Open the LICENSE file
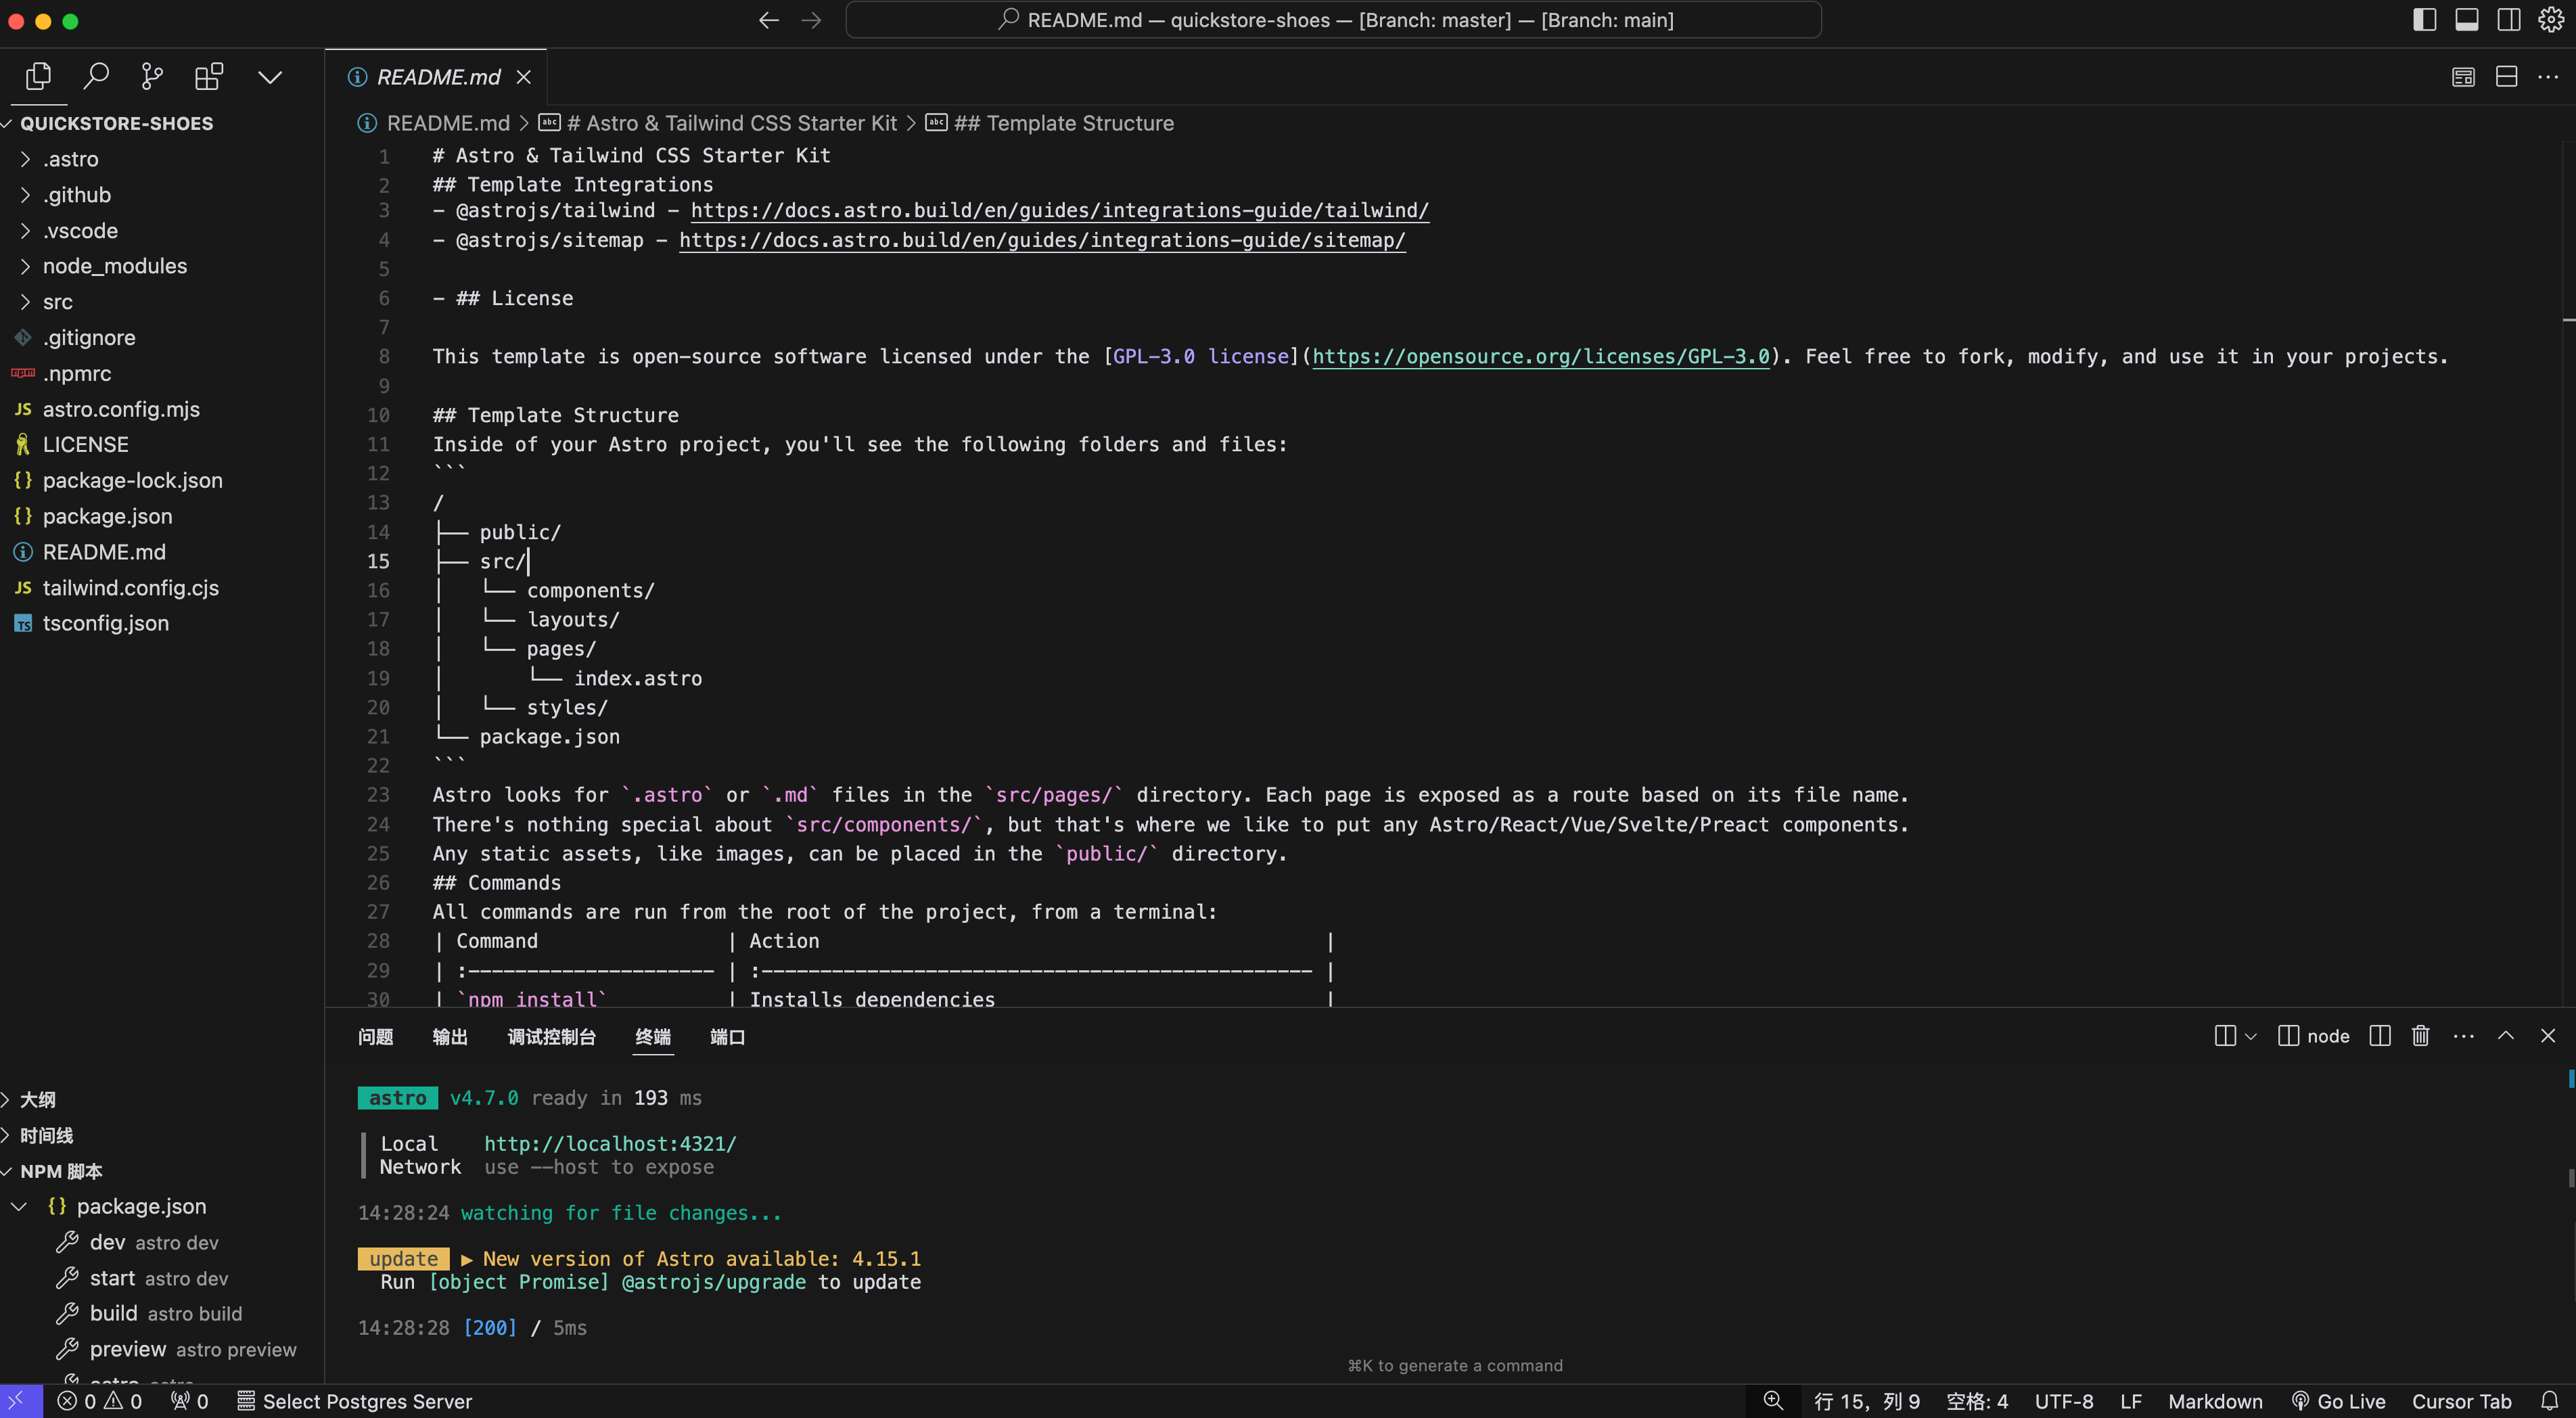 tap(85, 445)
